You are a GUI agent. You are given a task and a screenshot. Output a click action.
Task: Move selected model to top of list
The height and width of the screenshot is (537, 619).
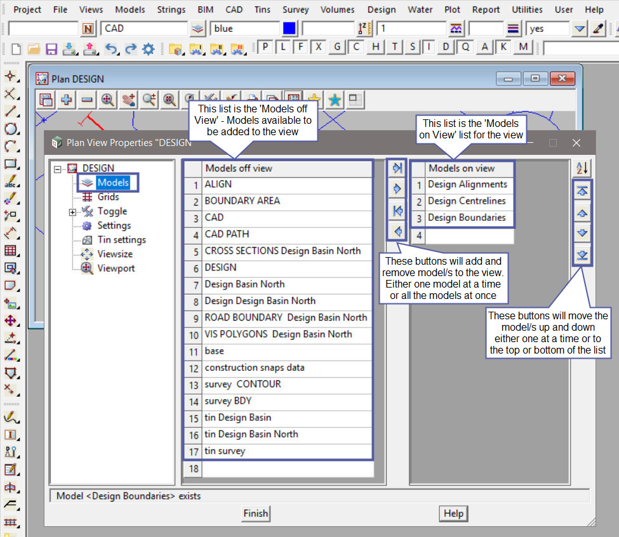[582, 191]
